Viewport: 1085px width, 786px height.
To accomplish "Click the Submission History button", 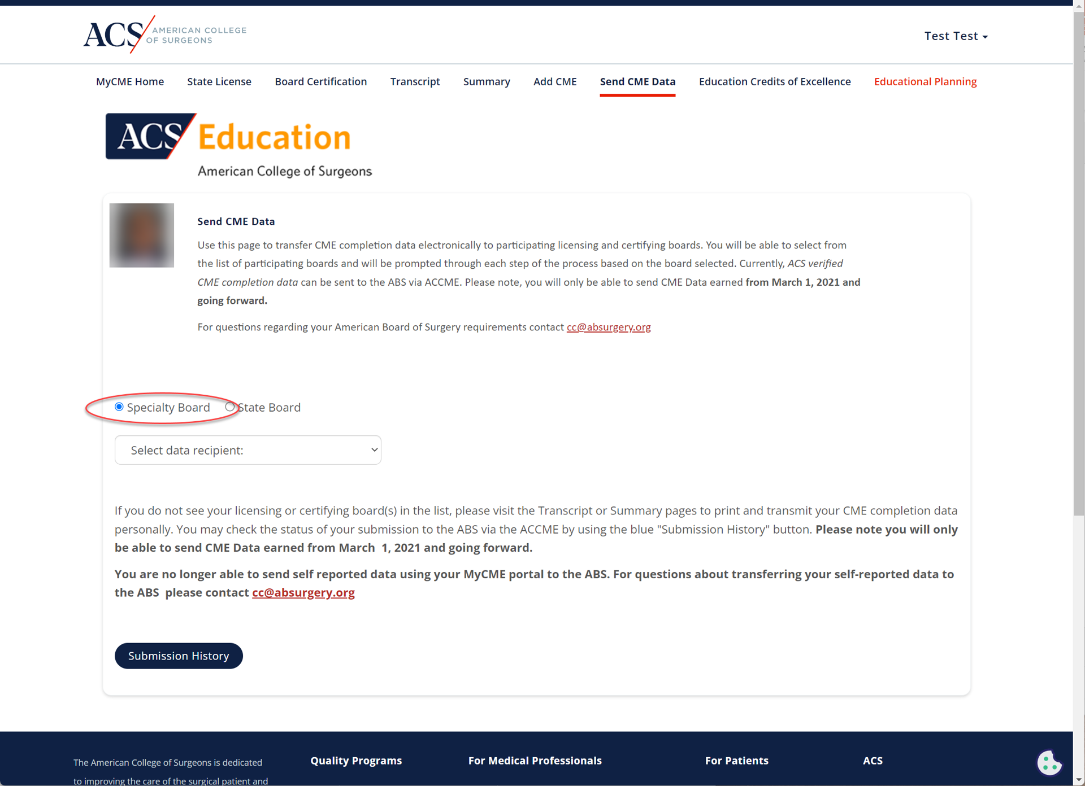I will pyautogui.click(x=179, y=656).
